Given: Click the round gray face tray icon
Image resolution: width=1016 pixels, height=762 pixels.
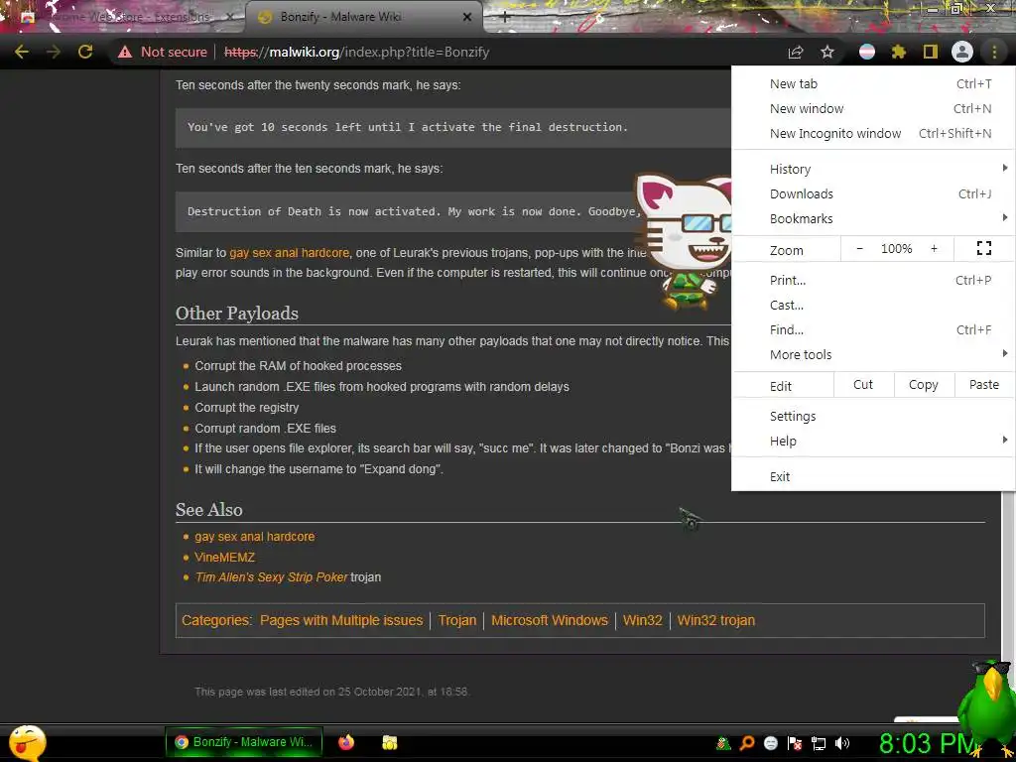Looking at the screenshot, I should (770, 743).
